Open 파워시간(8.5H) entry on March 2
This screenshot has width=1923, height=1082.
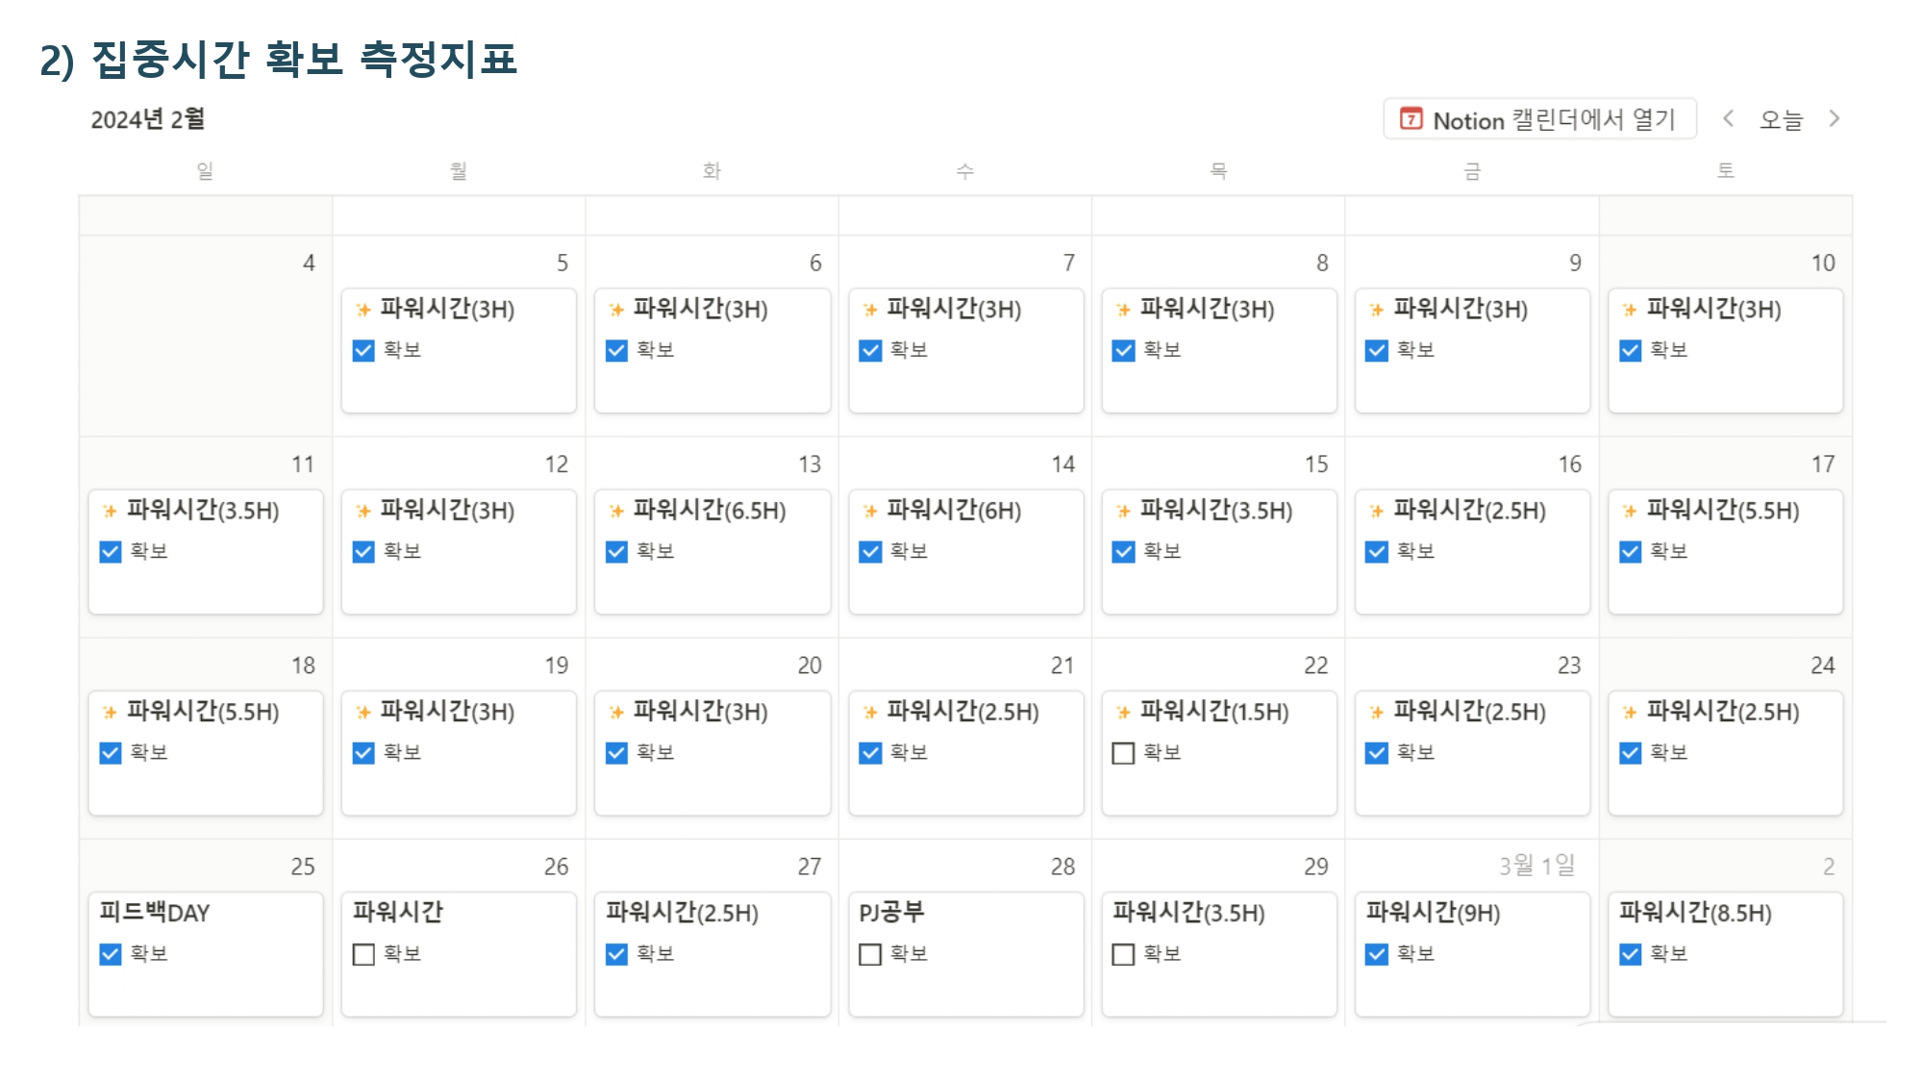[x=1726, y=954]
